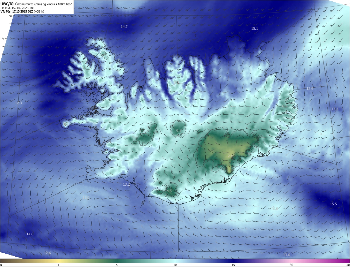The image size is (350, 267).
Task: Pick the yellow section of the colour scale bar
Action: tap(59, 261)
